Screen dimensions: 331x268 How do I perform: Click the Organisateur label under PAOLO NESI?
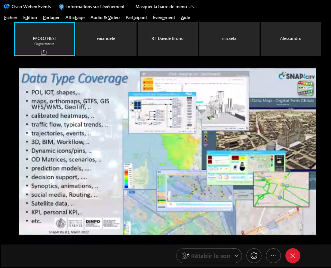pos(44,44)
